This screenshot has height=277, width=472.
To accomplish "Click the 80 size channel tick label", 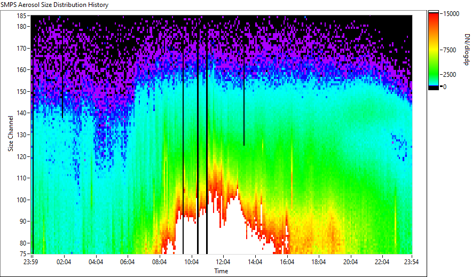I will (x=23, y=243).
